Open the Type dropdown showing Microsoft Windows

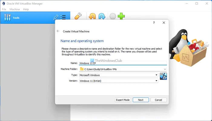[x=119, y=75]
